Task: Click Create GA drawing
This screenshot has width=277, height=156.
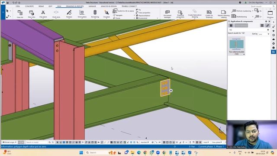Action: (209, 14)
